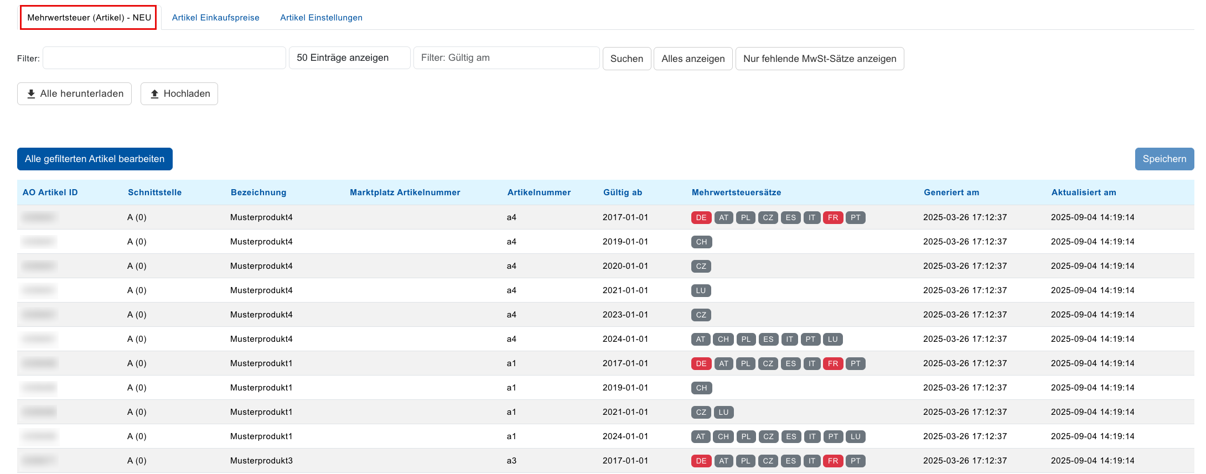Click Alle gefilterten Artikel bearbeiten
Viewport: 1206px width, 474px height.
(x=95, y=159)
